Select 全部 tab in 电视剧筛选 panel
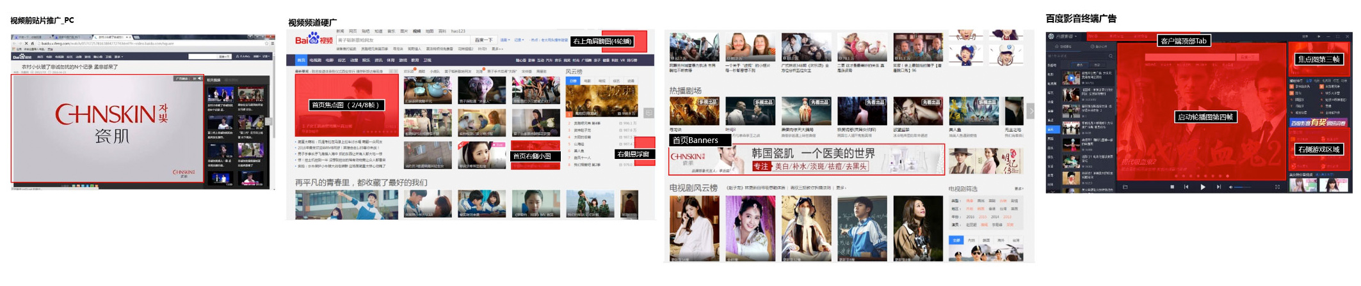This screenshot has height=286, width=1361. pos(956,240)
